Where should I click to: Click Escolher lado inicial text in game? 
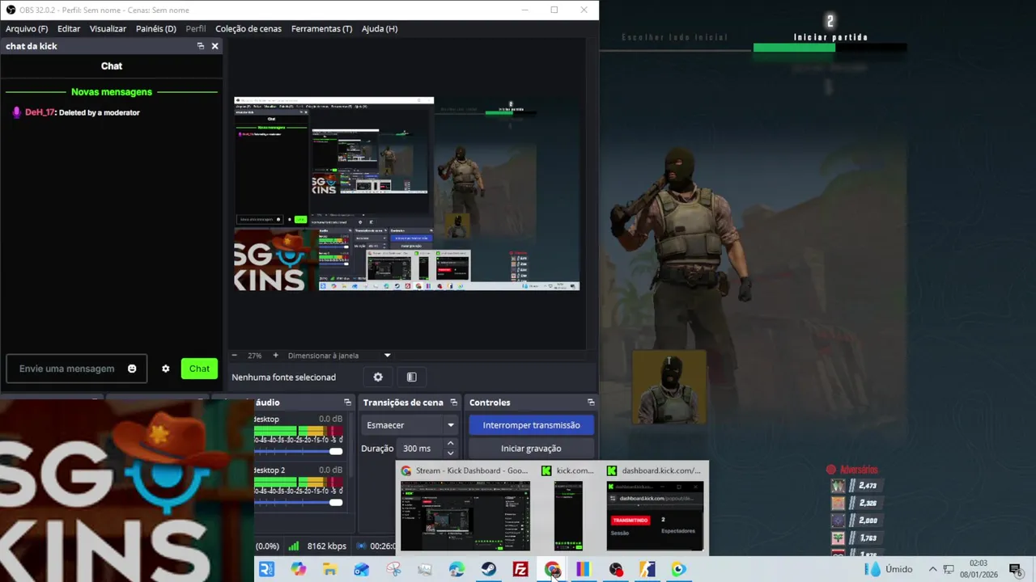(674, 37)
